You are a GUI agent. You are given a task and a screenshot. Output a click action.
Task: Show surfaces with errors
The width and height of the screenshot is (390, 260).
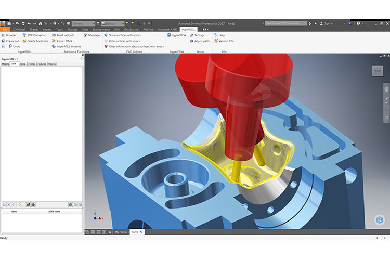click(x=122, y=35)
